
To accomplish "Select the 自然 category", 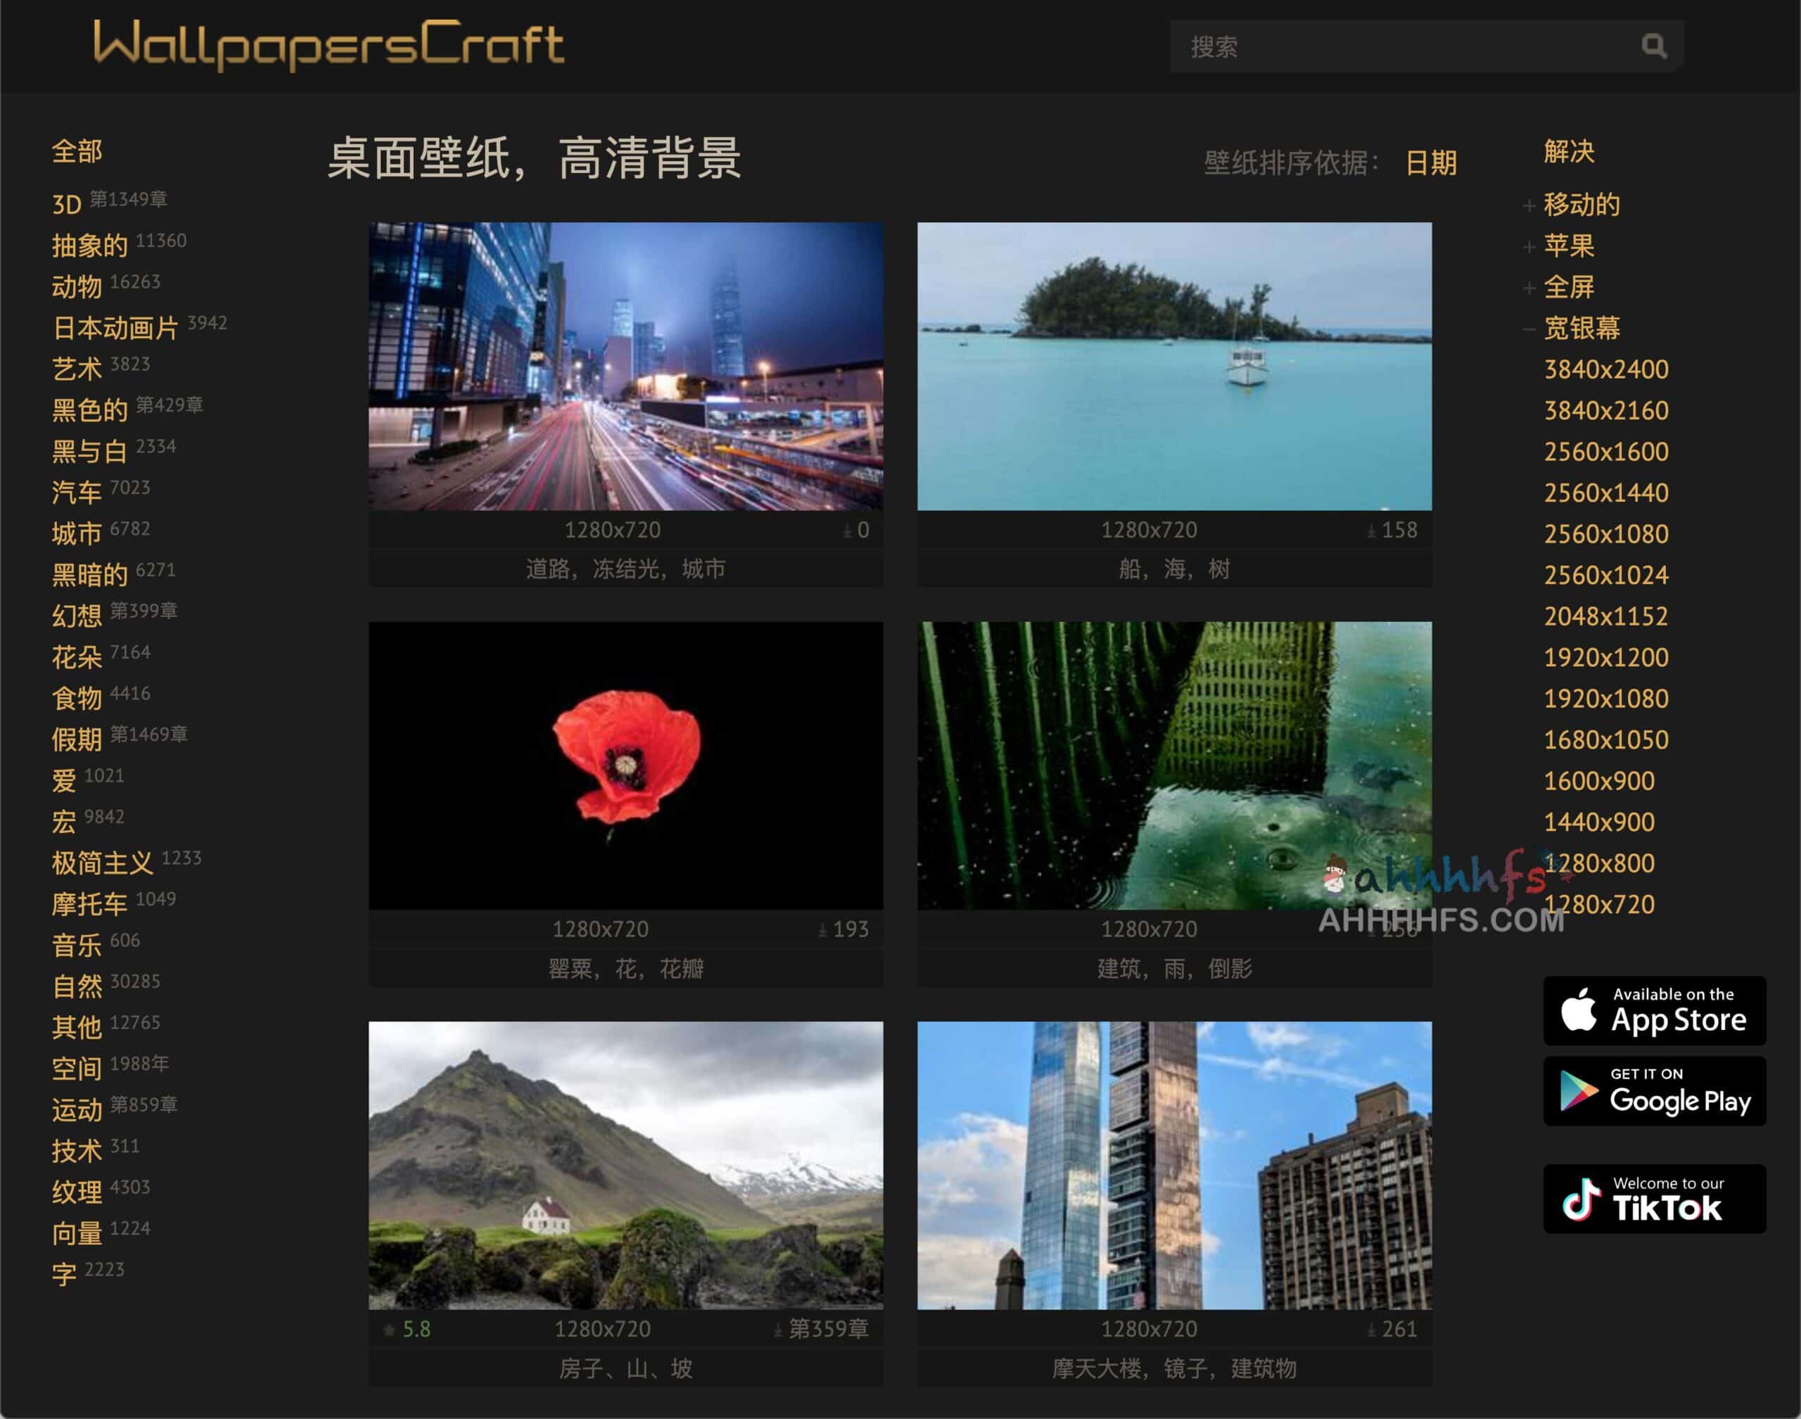I will tap(77, 987).
